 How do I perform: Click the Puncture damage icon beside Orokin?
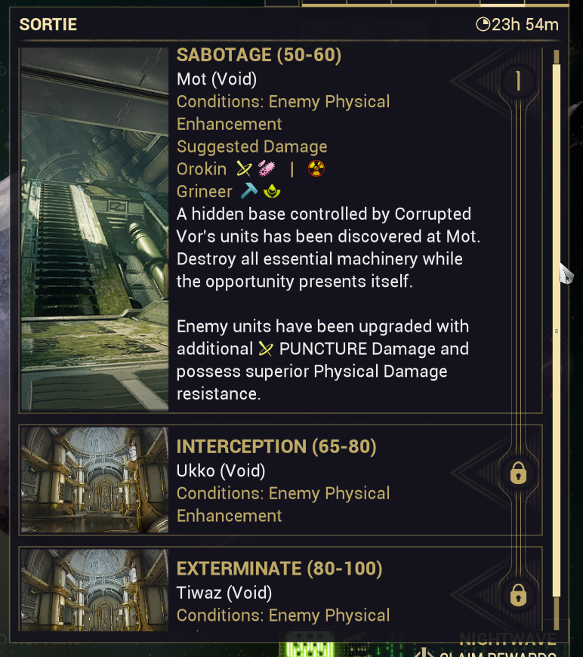coord(243,168)
